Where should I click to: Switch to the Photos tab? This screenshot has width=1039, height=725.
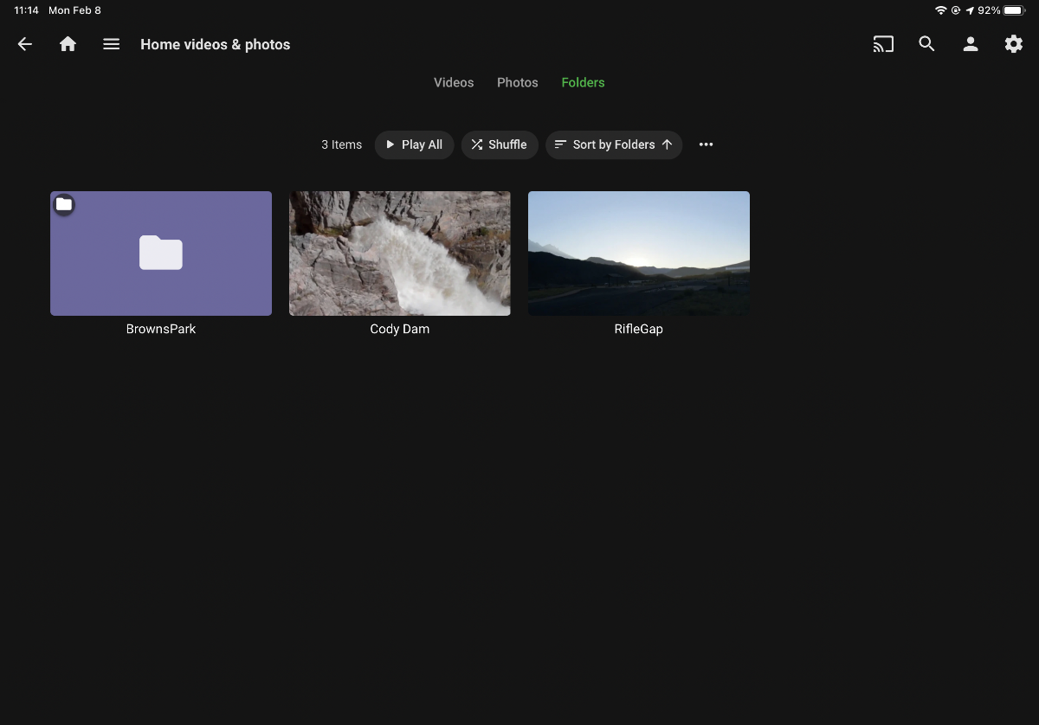tap(518, 82)
